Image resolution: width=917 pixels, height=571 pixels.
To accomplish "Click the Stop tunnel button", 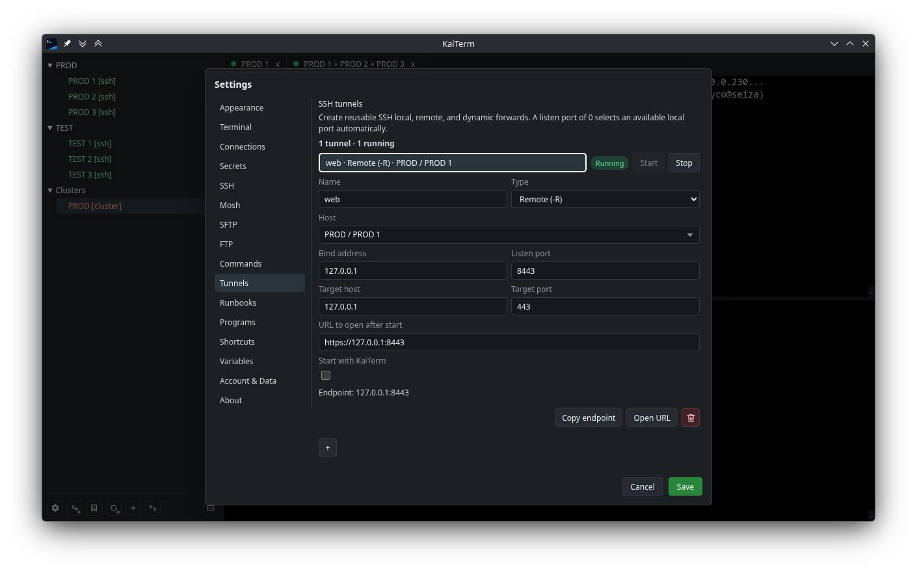I will point(684,163).
